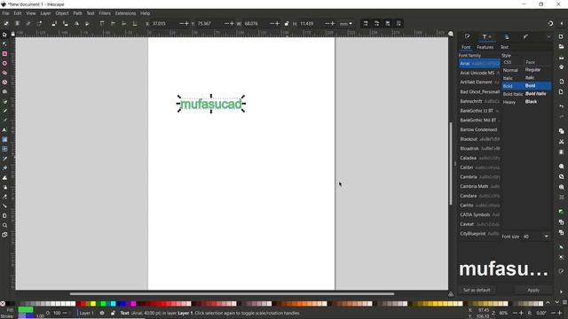Zoom in with plus at status bar
Image resolution: width=568 pixels, height=319 pixels.
click(521, 313)
